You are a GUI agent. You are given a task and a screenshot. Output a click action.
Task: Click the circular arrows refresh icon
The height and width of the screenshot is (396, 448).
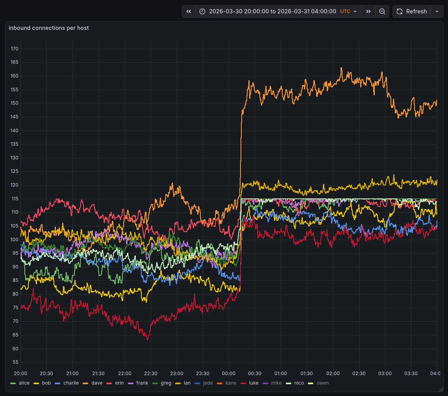click(400, 11)
